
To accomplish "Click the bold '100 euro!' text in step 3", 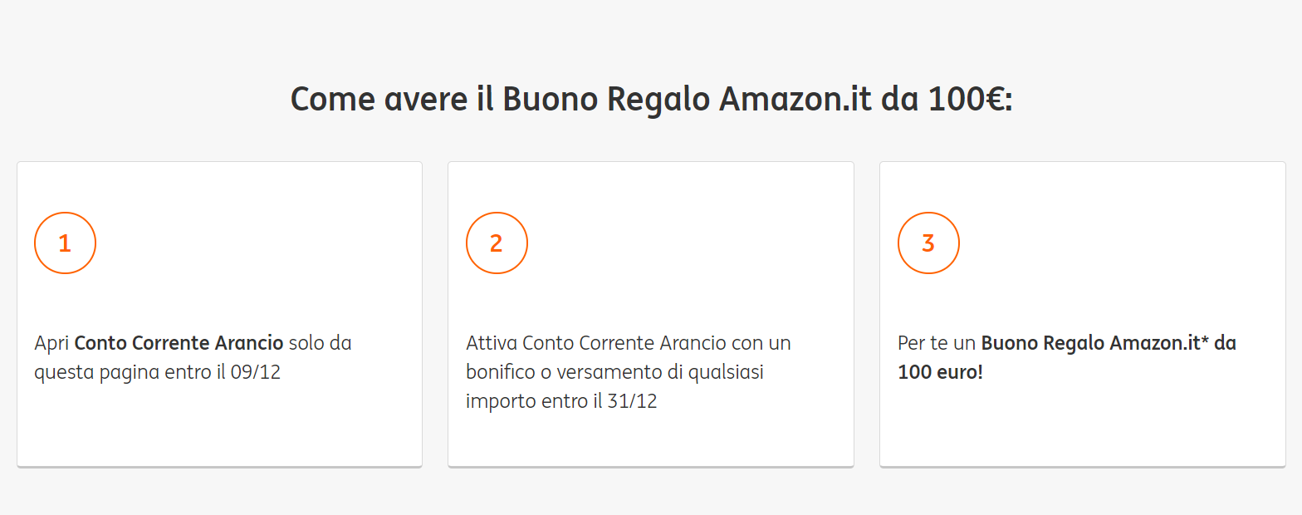I will pos(940,372).
